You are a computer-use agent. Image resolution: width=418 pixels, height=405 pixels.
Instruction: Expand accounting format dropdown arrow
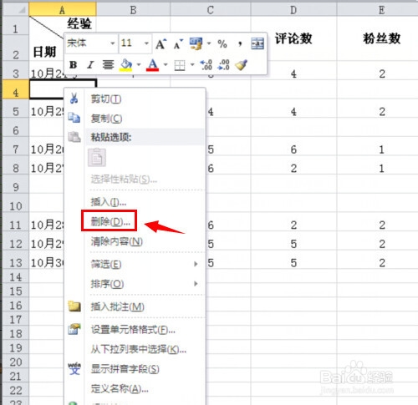[x=209, y=43]
